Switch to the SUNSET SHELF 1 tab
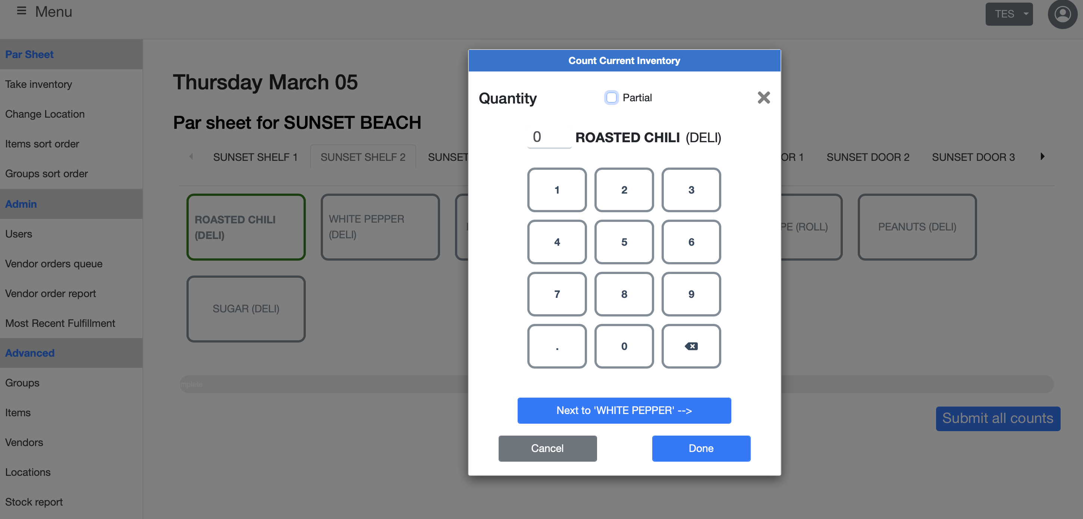 [255, 156]
